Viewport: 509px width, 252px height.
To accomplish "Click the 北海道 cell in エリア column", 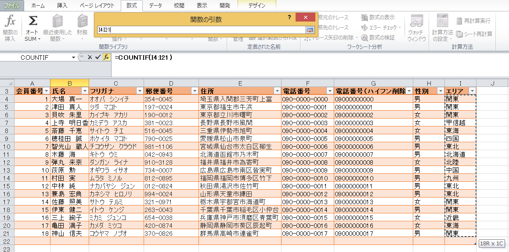I will pyautogui.click(x=460, y=154).
